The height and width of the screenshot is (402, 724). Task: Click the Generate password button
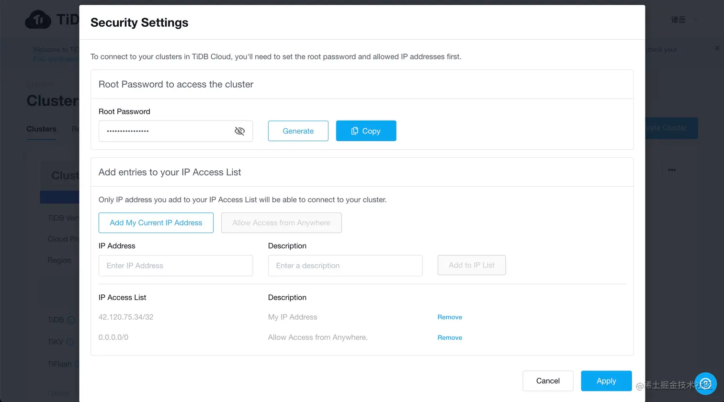coord(298,131)
